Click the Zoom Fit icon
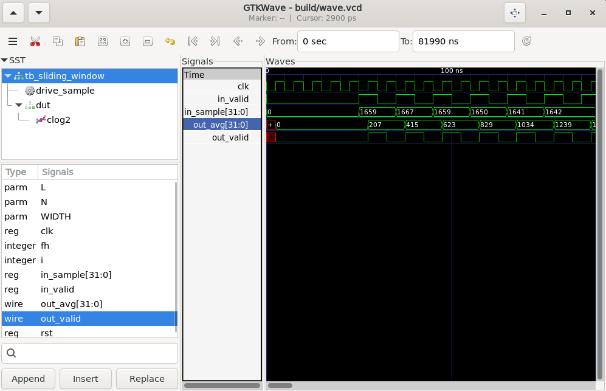 103,41
